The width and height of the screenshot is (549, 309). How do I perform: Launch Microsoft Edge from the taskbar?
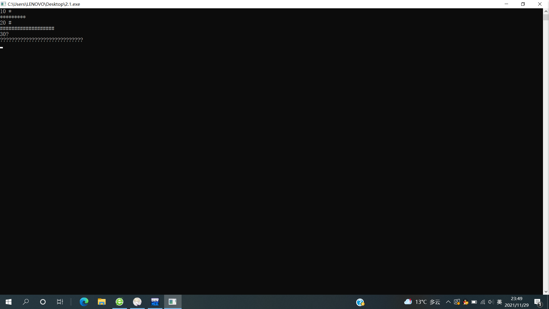click(x=84, y=302)
